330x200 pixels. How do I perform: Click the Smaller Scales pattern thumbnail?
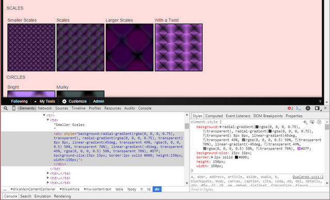click(x=31, y=47)
